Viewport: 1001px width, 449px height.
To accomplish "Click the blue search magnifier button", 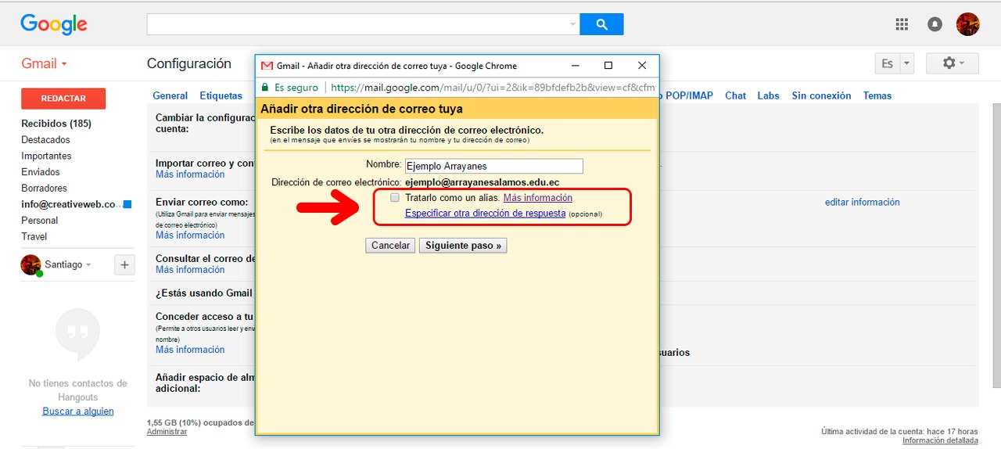I will (x=601, y=24).
